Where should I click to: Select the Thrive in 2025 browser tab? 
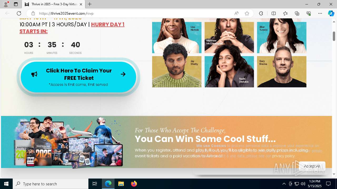pyautogui.click(x=53, y=4)
